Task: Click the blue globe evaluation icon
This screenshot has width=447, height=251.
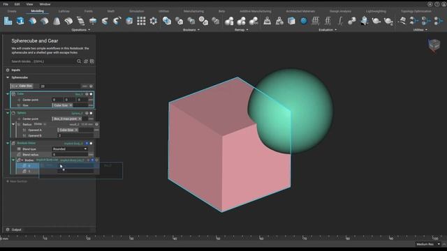Action: click(304, 21)
